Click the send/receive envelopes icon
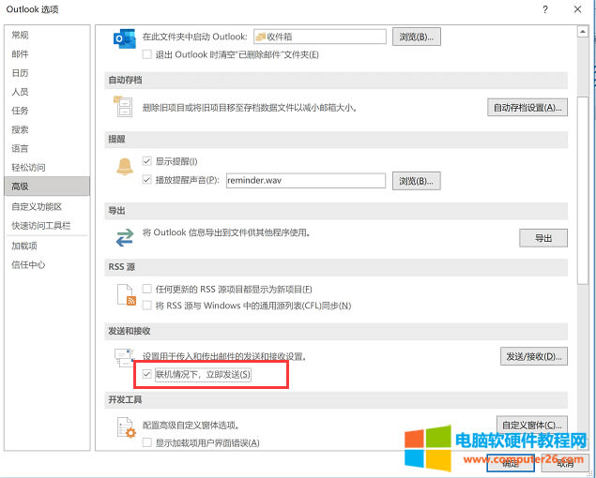Viewport: 596px width, 478px height. click(x=124, y=357)
